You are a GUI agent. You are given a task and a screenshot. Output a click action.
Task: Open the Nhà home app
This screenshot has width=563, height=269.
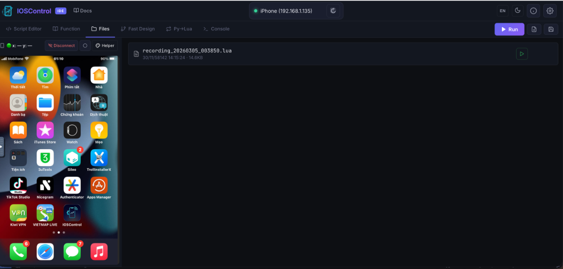pos(99,75)
